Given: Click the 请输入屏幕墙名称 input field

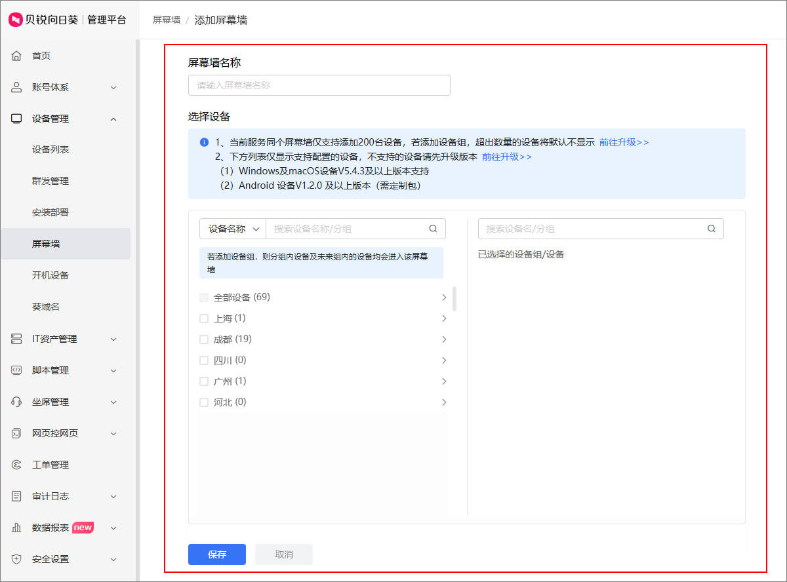Looking at the screenshot, I should point(319,85).
